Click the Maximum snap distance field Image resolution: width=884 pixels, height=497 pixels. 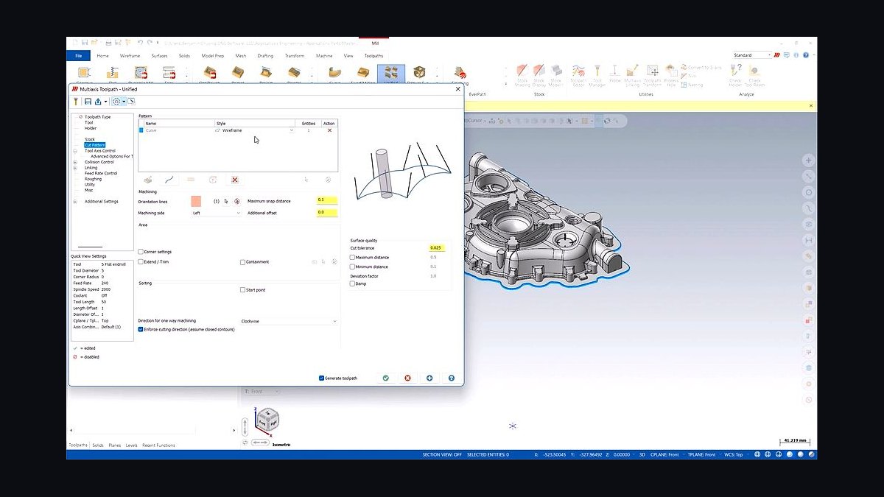pyautogui.click(x=327, y=200)
